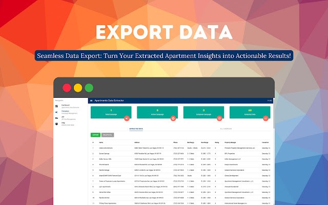This screenshot has height=205, width=328.
Task: Click the Rent Range column header
Action: click(x=204, y=142)
